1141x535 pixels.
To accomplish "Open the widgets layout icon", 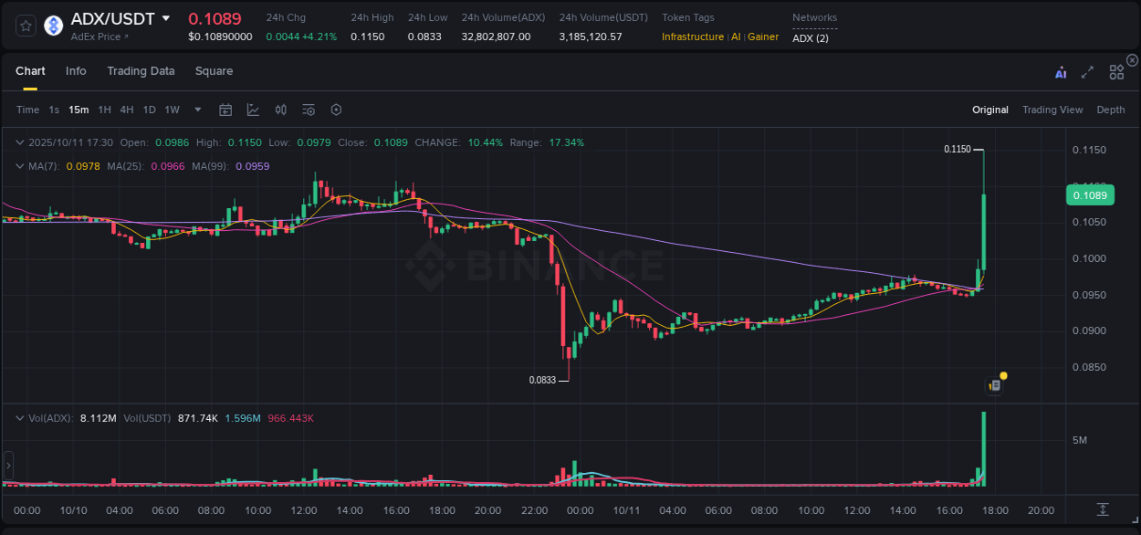I will tap(1116, 71).
